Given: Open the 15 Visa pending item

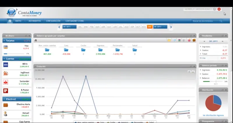Looking at the screenshot, I should pos(213,58).
